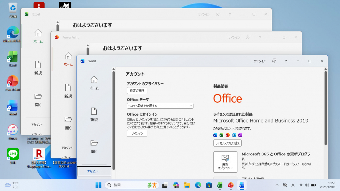The image size is (340, 191).
Task: Click 設定の管理 privacy button
Action: [137, 91]
